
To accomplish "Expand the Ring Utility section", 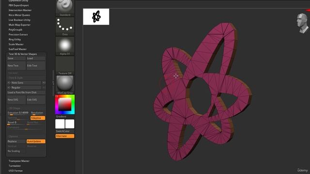I will pos(15,40).
